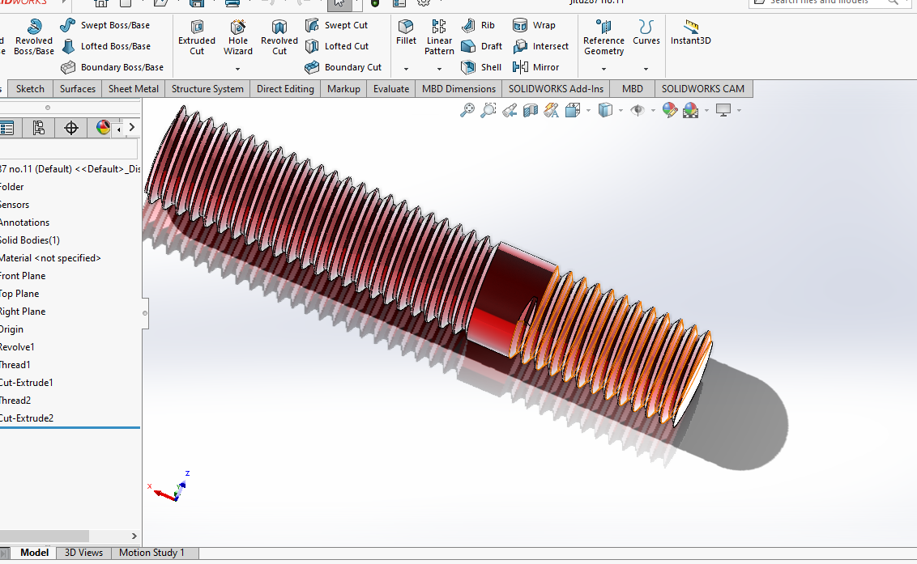Toggle Instant3D mode

coord(691,32)
